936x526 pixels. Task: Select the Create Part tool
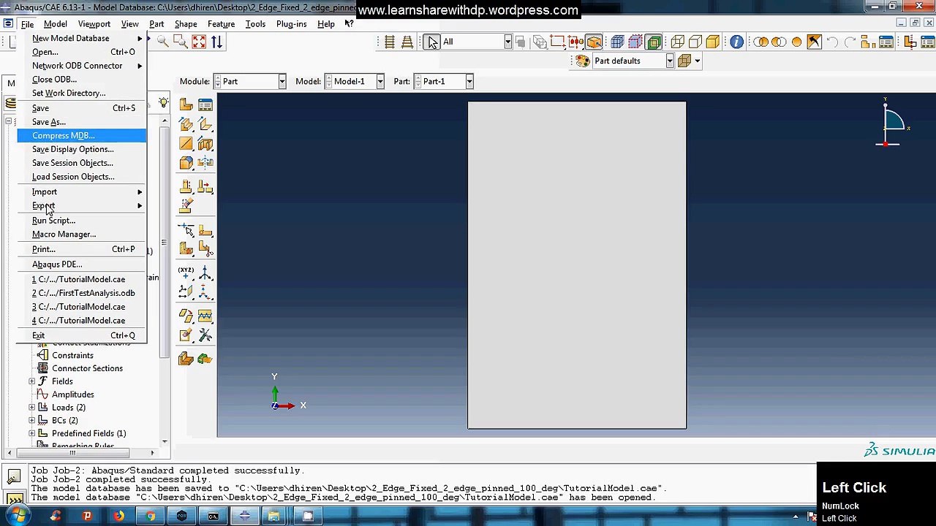pyautogui.click(x=186, y=105)
